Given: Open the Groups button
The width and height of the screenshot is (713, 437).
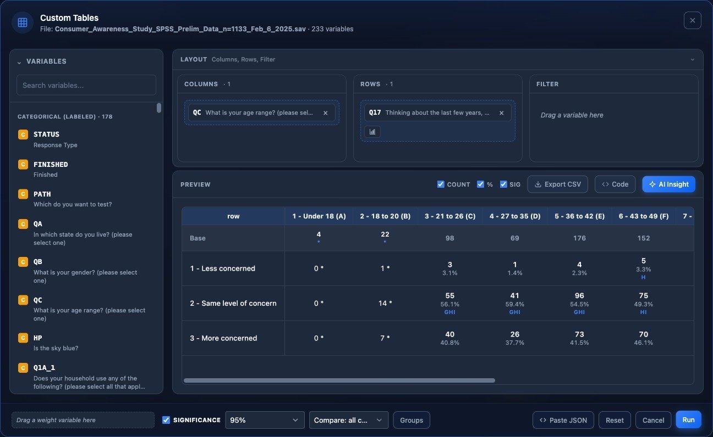Looking at the screenshot, I should [x=412, y=420].
